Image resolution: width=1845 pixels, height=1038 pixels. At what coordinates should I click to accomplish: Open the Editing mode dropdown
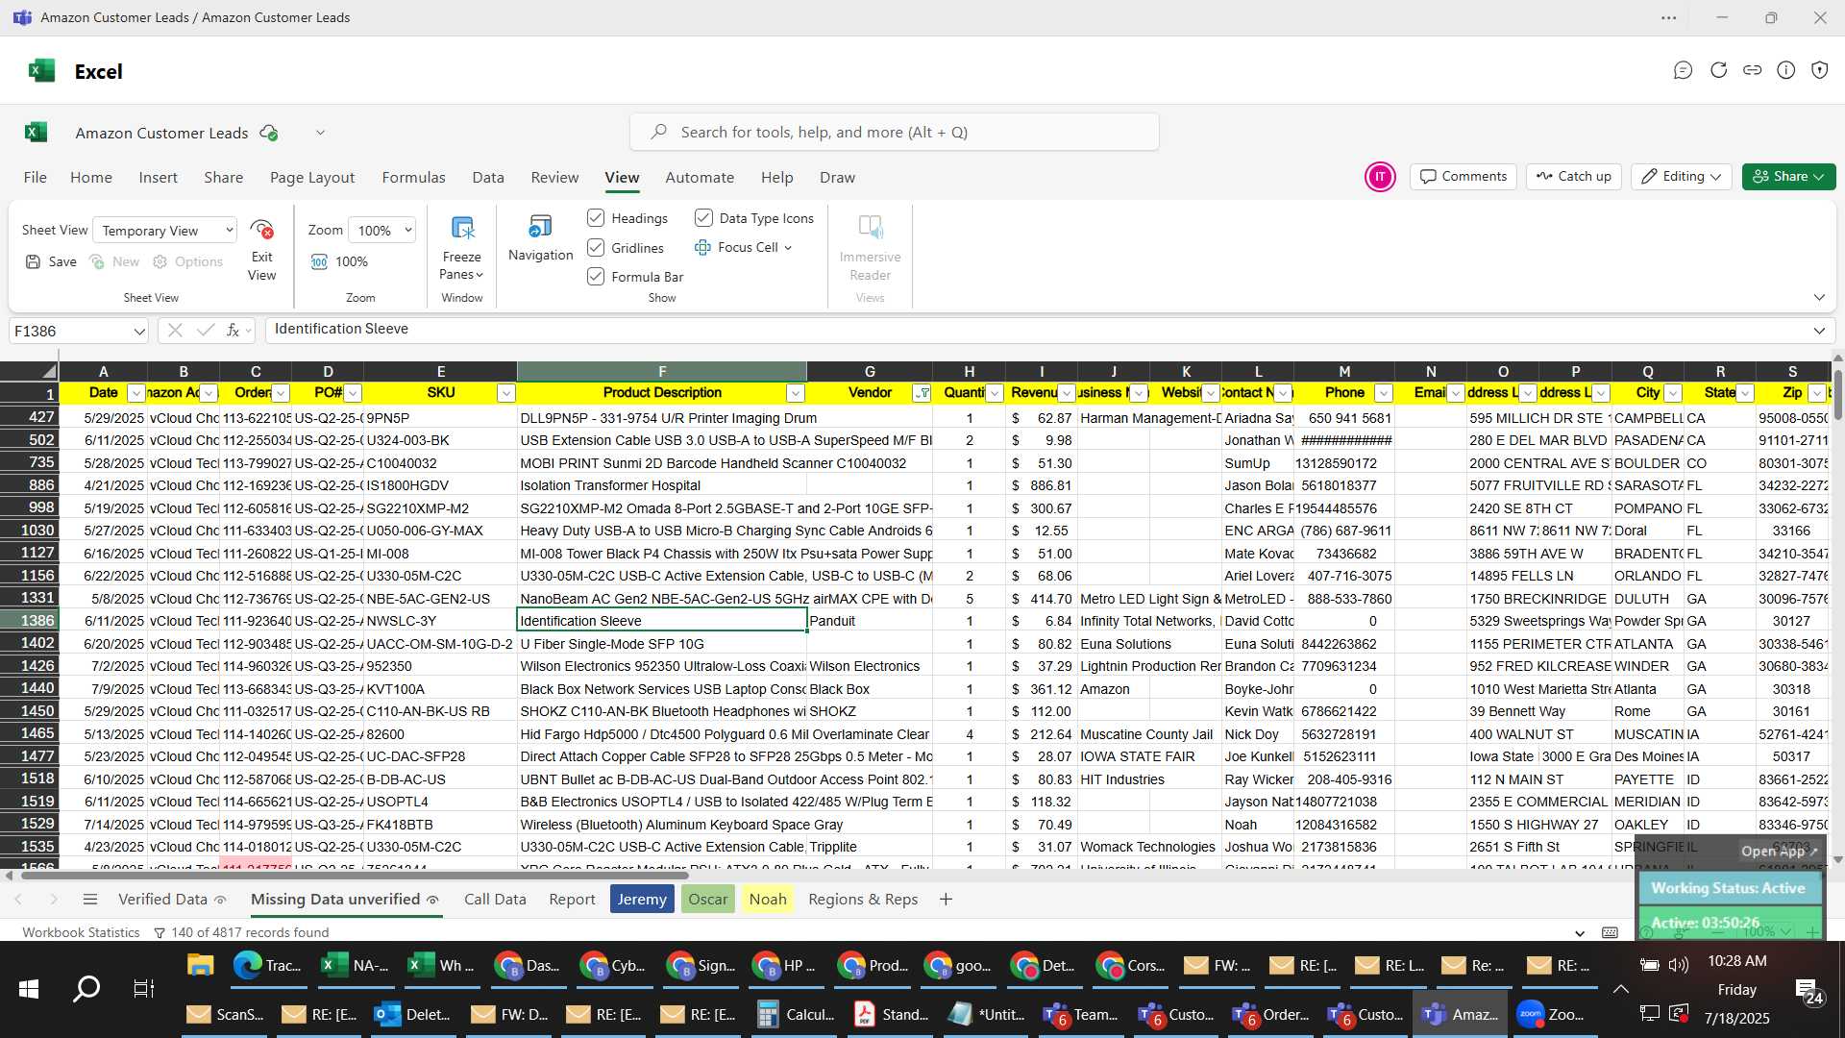pyautogui.click(x=1682, y=177)
